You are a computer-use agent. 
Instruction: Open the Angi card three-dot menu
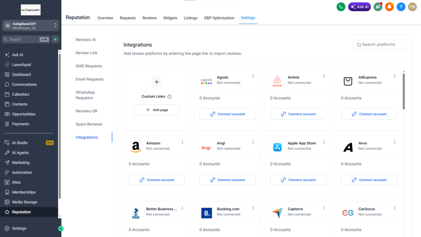point(253,142)
